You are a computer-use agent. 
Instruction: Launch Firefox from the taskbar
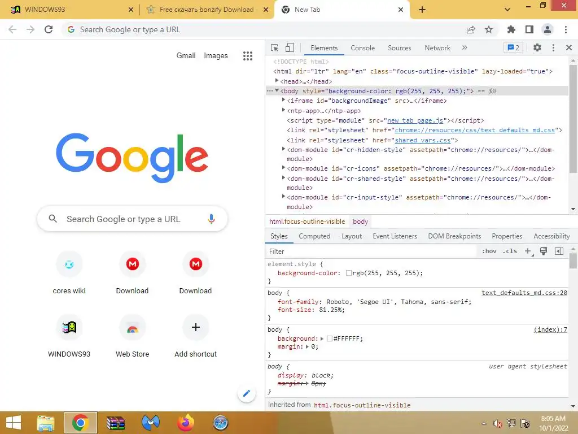coord(185,423)
